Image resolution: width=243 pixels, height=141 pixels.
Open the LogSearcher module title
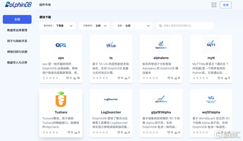point(111,112)
